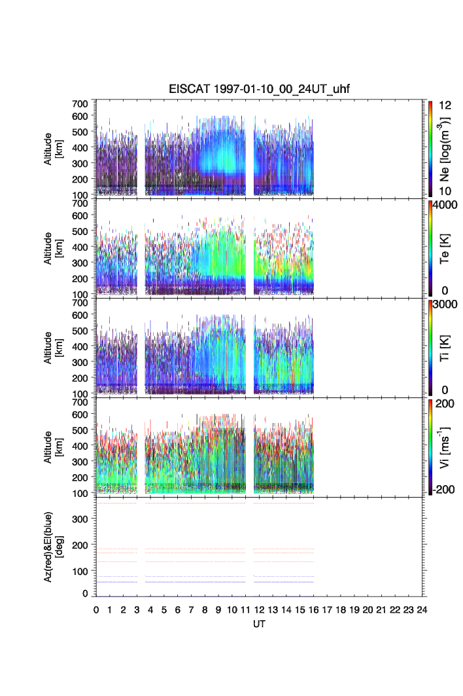Click hour 22 on the UT axis
The width and height of the screenshot is (463, 696).
[x=395, y=610]
